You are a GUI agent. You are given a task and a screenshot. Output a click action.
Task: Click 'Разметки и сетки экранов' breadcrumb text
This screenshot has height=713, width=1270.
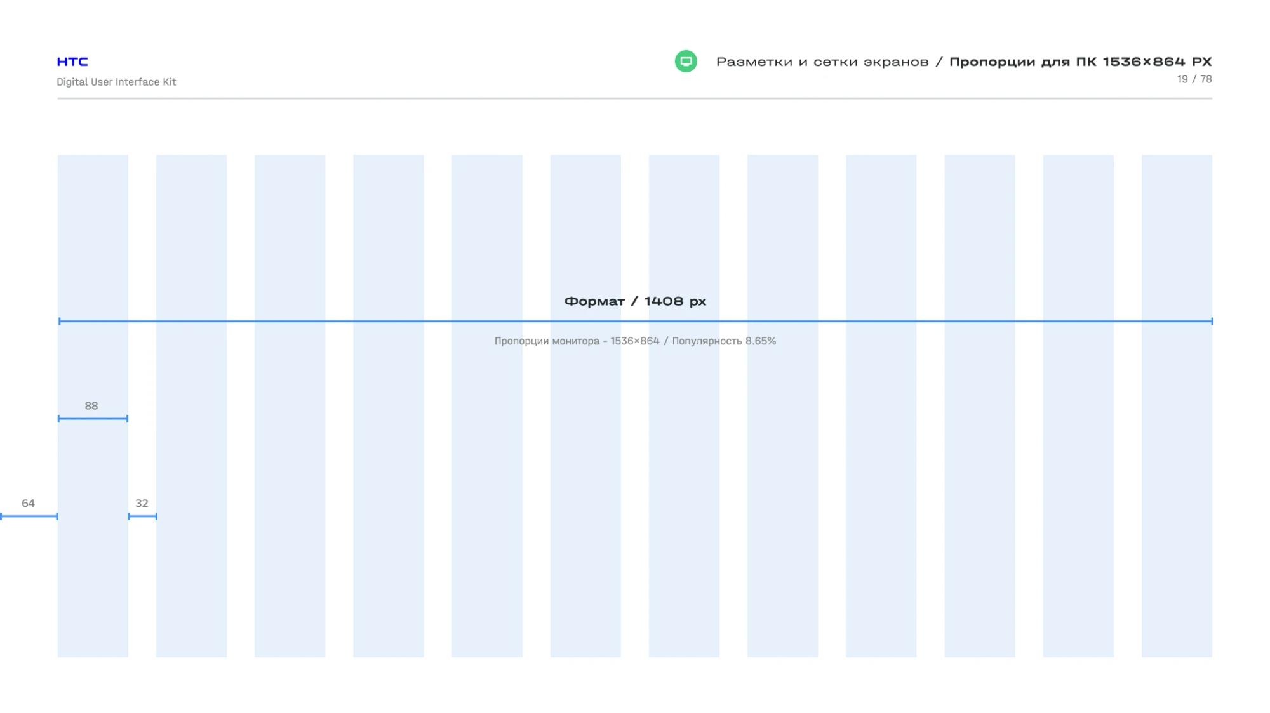pos(822,62)
